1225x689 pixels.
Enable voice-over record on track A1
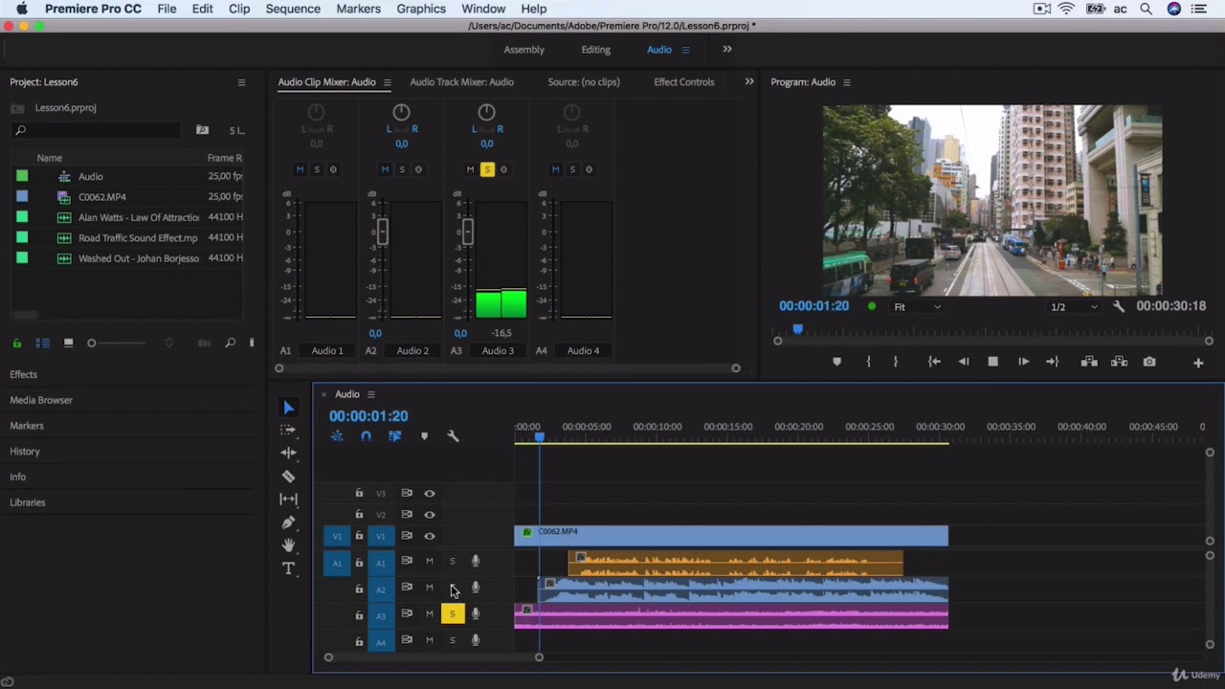pyautogui.click(x=476, y=562)
